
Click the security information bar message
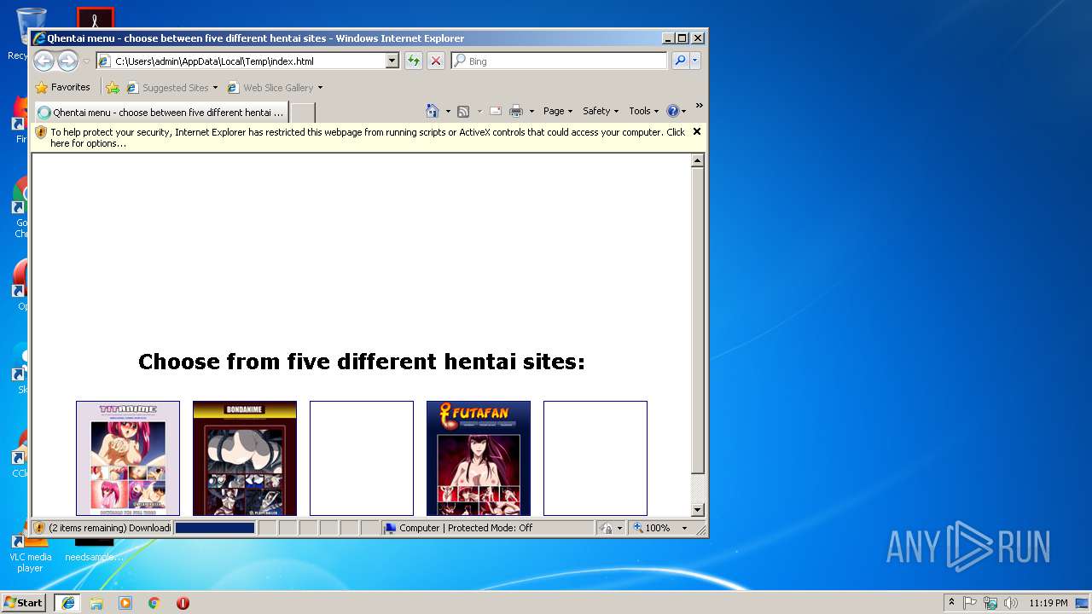(367, 137)
